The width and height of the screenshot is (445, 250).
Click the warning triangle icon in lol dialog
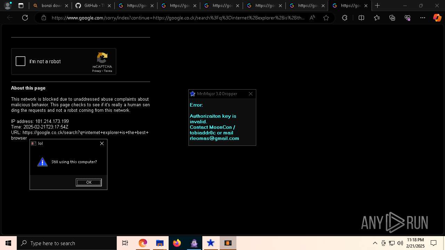(x=42, y=162)
